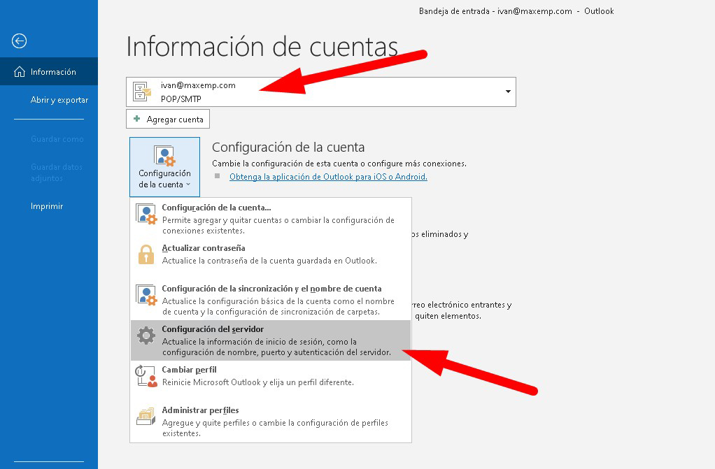This screenshot has height=469, width=715.
Task: Click the Administrar perfiles icon
Action: [x=146, y=417]
